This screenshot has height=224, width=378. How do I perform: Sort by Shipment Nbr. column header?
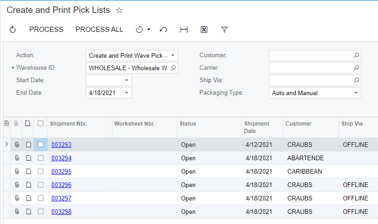tap(68, 124)
